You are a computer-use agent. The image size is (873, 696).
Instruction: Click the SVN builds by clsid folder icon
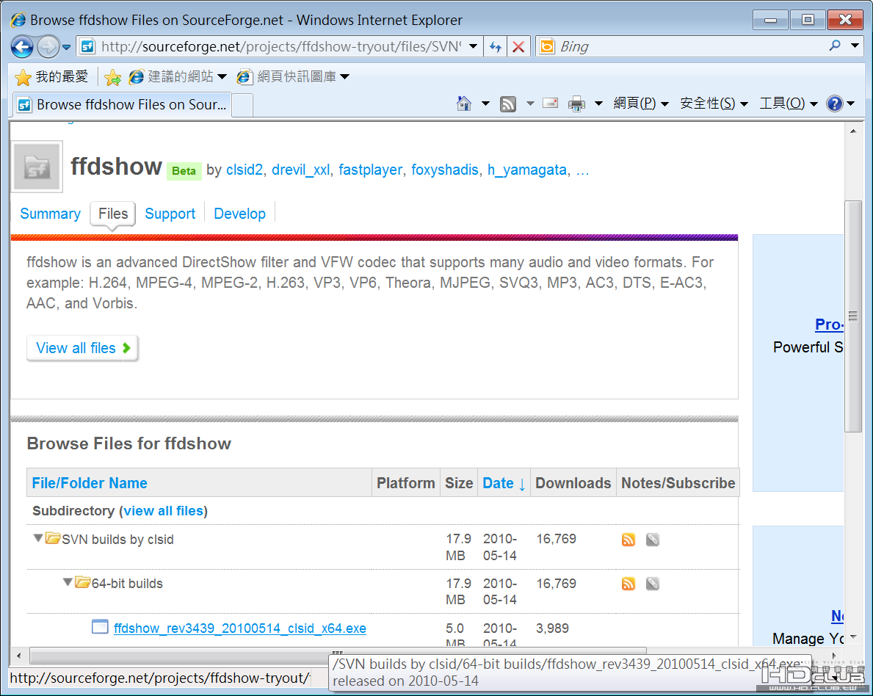tap(53, 538)
